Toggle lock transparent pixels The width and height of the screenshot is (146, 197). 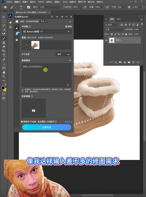[x=112, y=34]
